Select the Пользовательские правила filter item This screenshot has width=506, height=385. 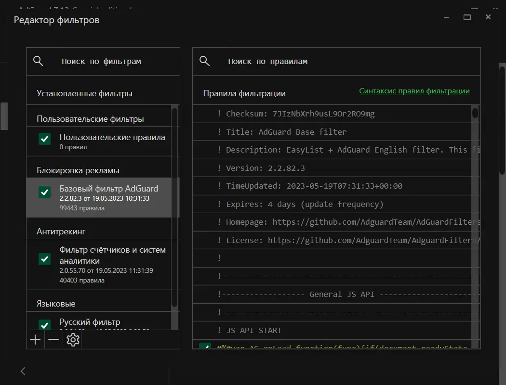click(x=112, y=138)
